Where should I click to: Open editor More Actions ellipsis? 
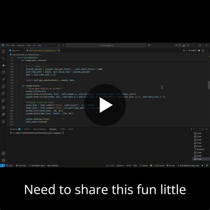click(207, 50)
